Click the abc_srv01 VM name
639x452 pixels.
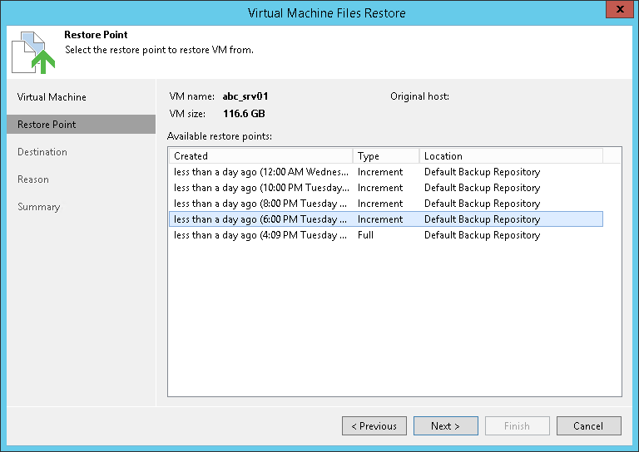[x=245, y=96]
